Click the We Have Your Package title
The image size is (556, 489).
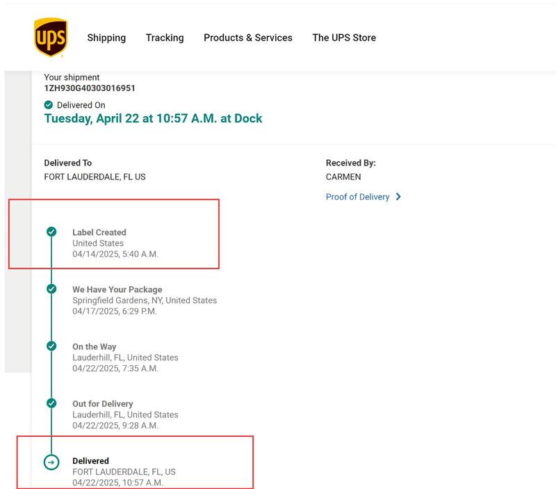click(x=117, y=289)
